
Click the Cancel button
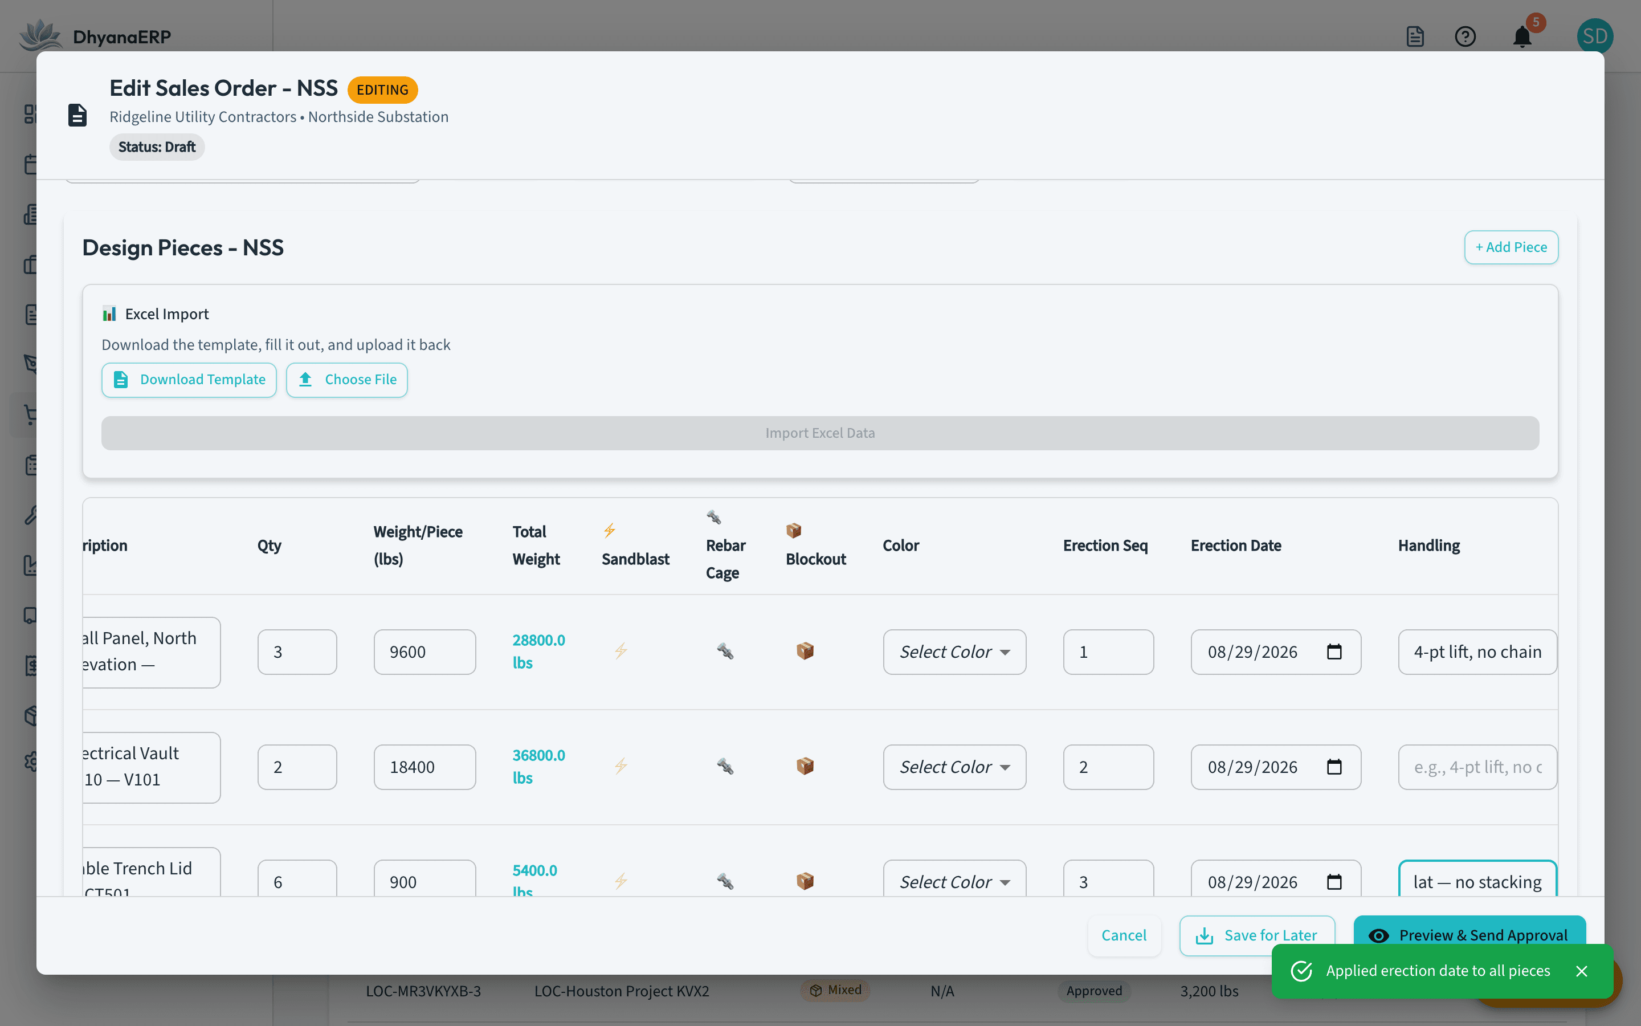point(1124,935)
